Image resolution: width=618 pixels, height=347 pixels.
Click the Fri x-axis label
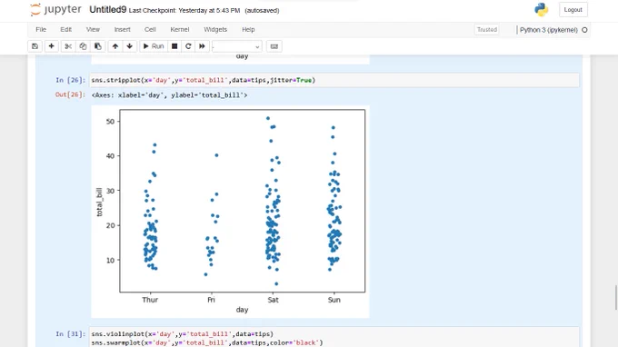(211, 300)
